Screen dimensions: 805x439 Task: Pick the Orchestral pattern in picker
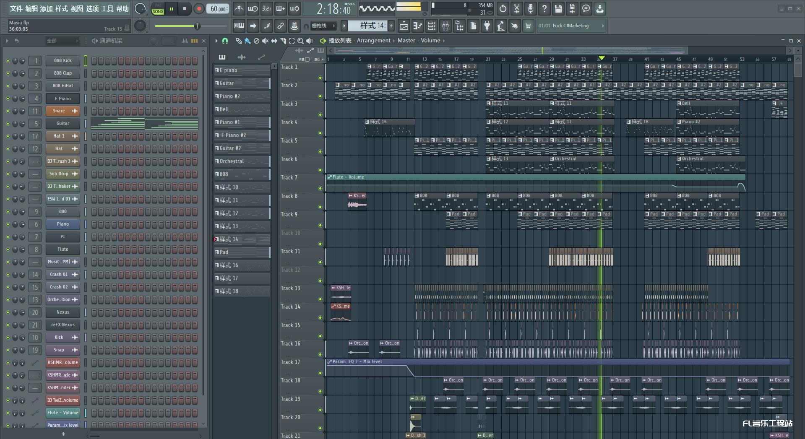[242, 161]
